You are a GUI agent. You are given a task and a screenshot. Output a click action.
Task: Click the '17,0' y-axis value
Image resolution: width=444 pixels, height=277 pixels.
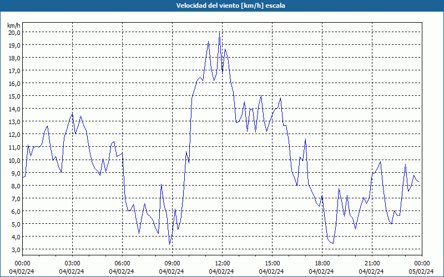tap(14, 71)
